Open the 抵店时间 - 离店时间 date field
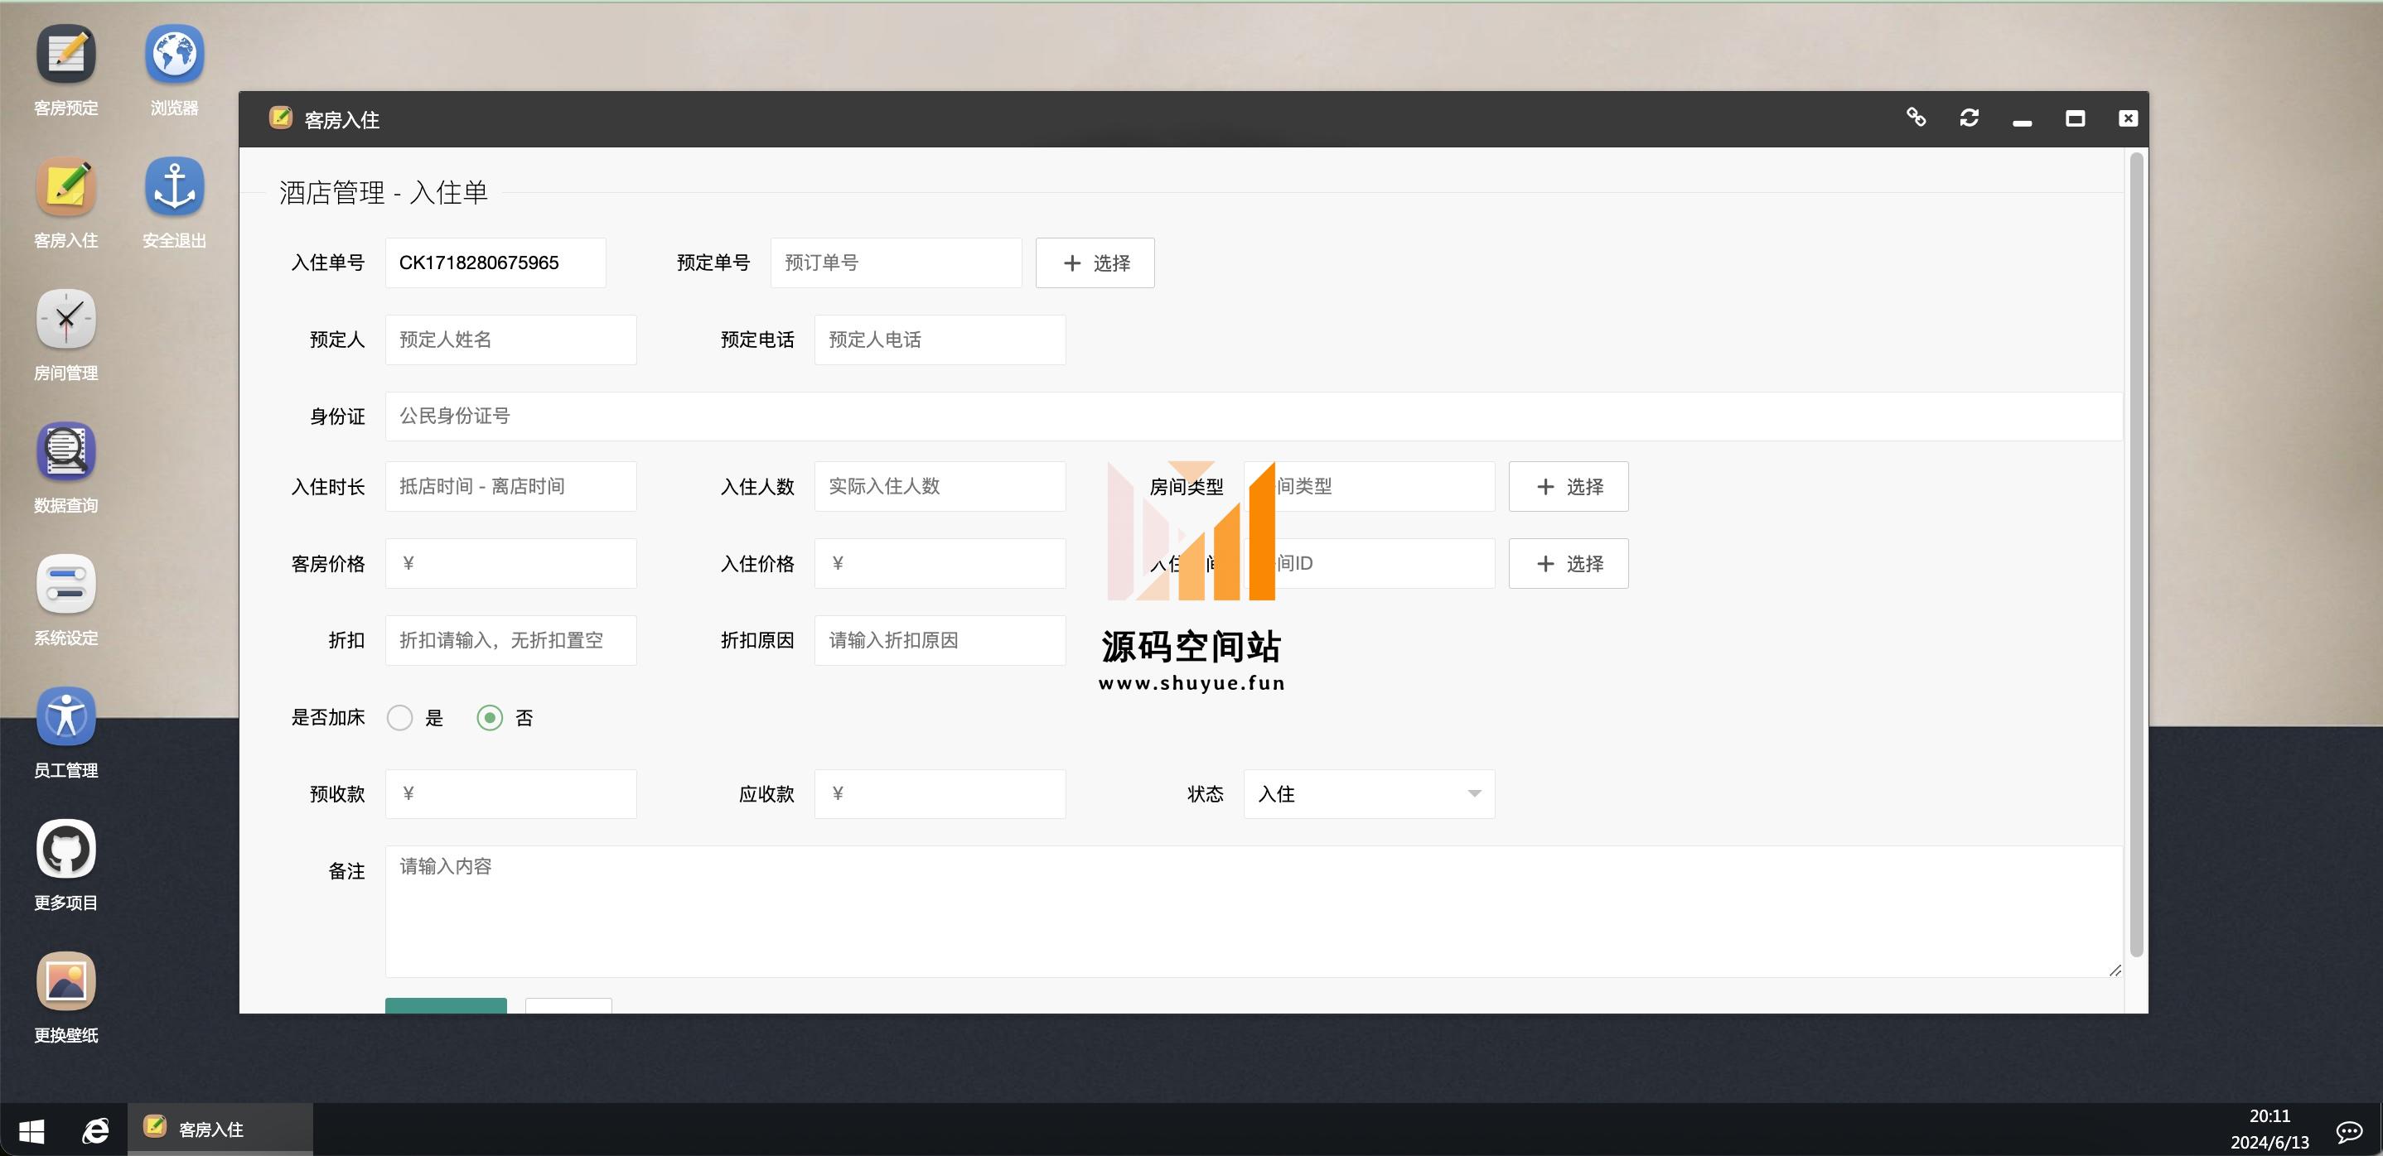Image resolution: width=2383 pixels, height=1156 pixels. (510, 486)
